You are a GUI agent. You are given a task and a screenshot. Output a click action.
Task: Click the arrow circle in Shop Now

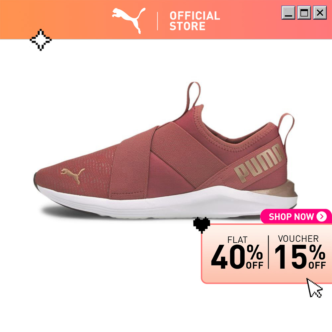(x=322, y=216)
